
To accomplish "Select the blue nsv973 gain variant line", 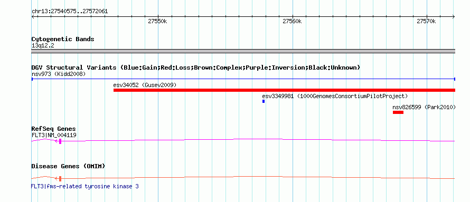I will click(x=243, y=79).
